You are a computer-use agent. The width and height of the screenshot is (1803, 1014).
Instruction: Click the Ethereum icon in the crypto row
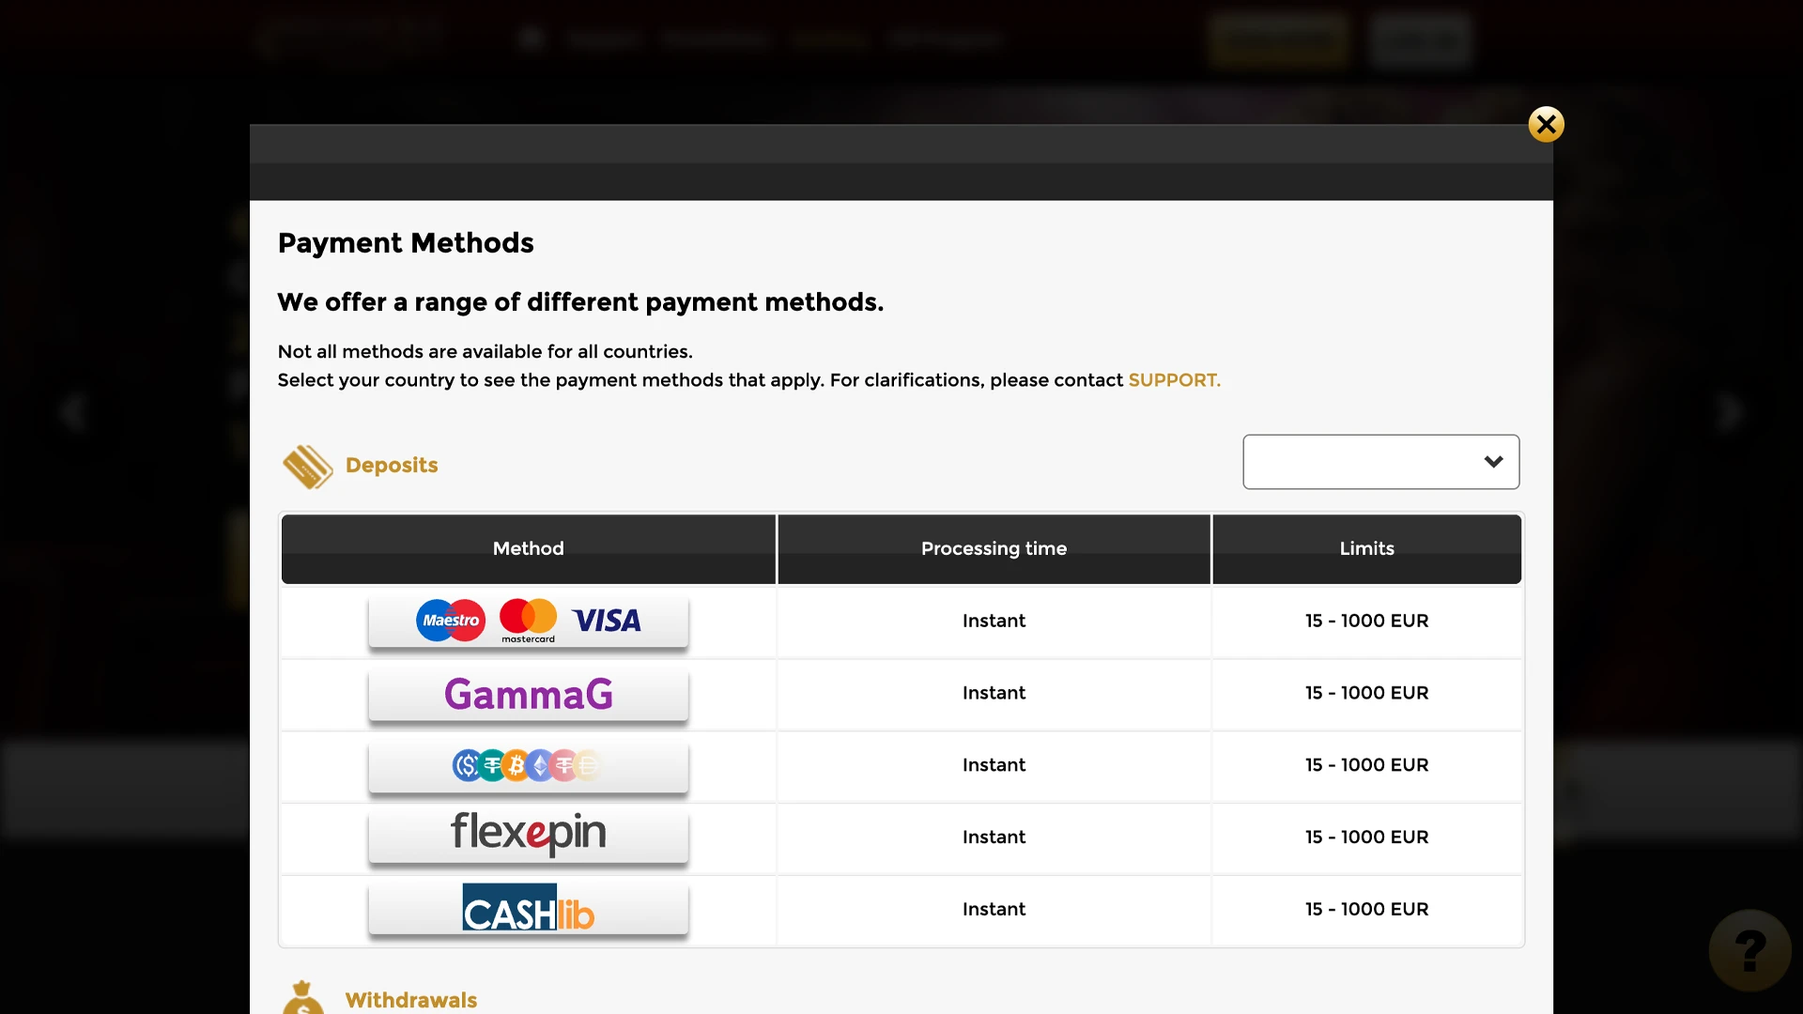pyautogui.click(x=541, y=765)
